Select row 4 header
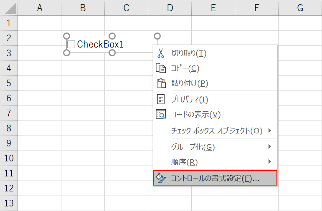The width and height of the screenshot is (322, 211). pyautogui.click(x=9, y=68)
